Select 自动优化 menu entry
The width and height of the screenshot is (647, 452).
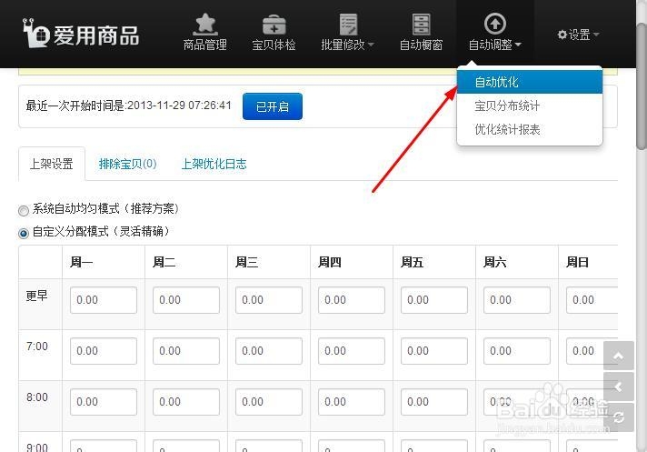[530, 82]
